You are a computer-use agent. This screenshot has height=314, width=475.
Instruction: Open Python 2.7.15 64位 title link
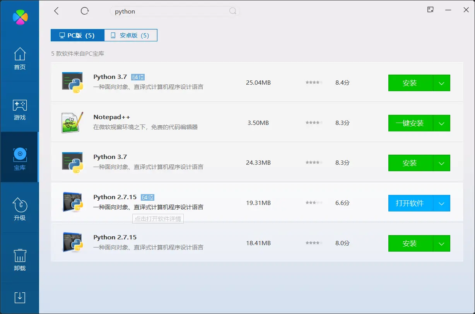click(x=115, y=197)
